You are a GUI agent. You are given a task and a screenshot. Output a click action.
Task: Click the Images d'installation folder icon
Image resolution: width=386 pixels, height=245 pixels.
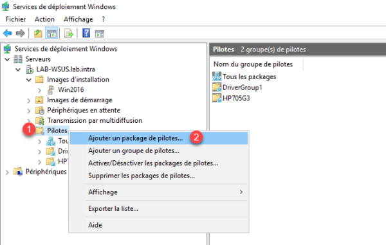pyautogui.click(x=39, y=80)
